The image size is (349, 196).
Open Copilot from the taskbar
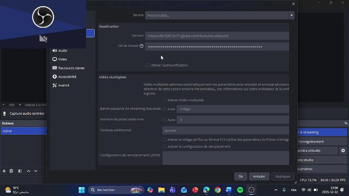[150, 190]
